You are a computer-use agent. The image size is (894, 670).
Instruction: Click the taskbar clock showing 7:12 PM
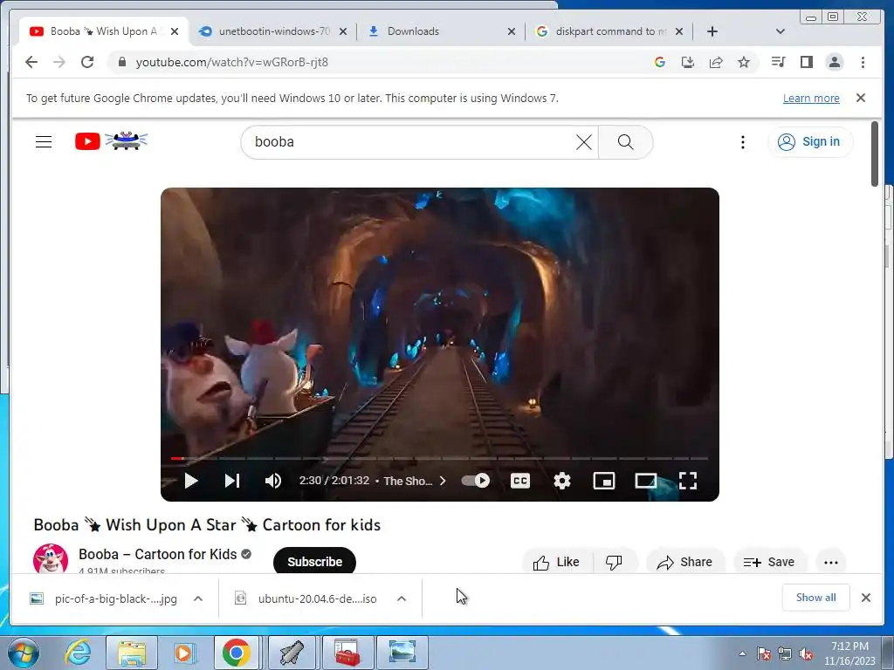coord(849,653)
